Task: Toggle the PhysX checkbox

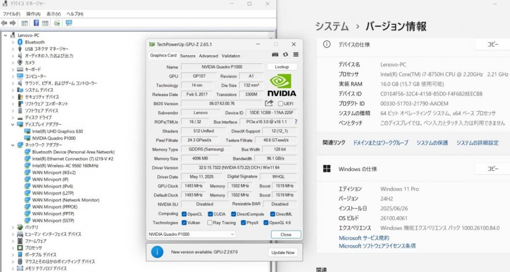Action: (243, 222)
